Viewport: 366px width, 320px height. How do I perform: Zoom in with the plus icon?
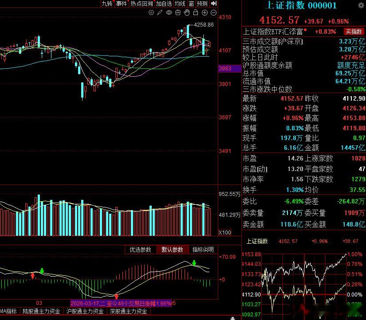click(205, 12)
